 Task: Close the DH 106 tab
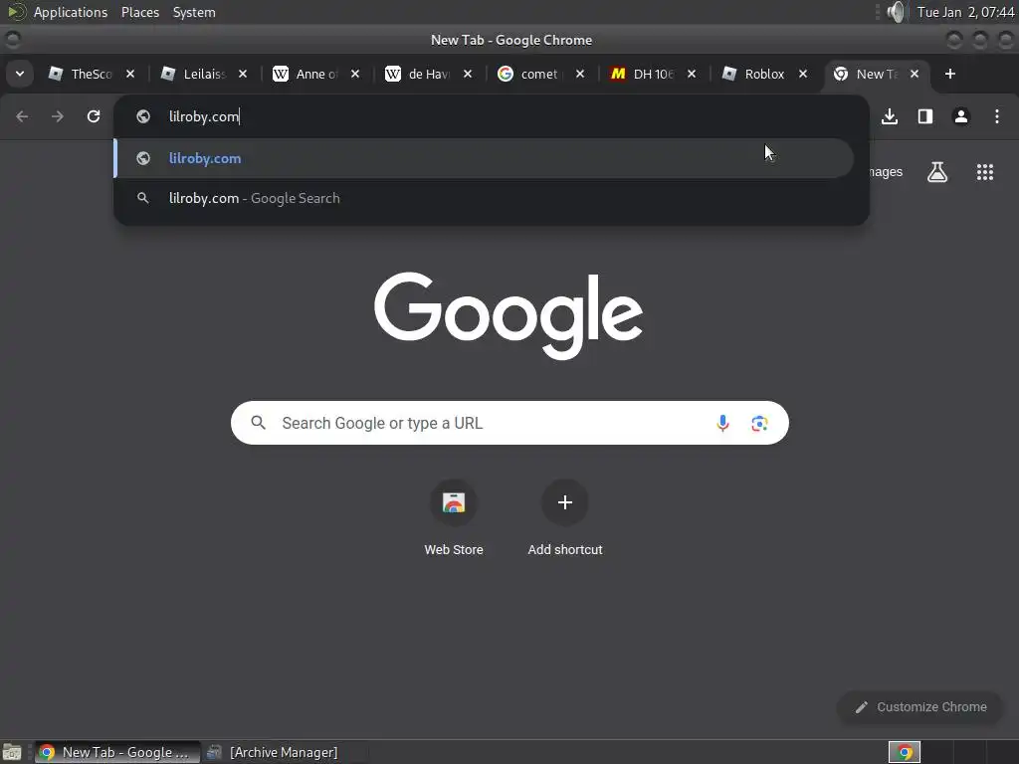click(x=692, y=74)
